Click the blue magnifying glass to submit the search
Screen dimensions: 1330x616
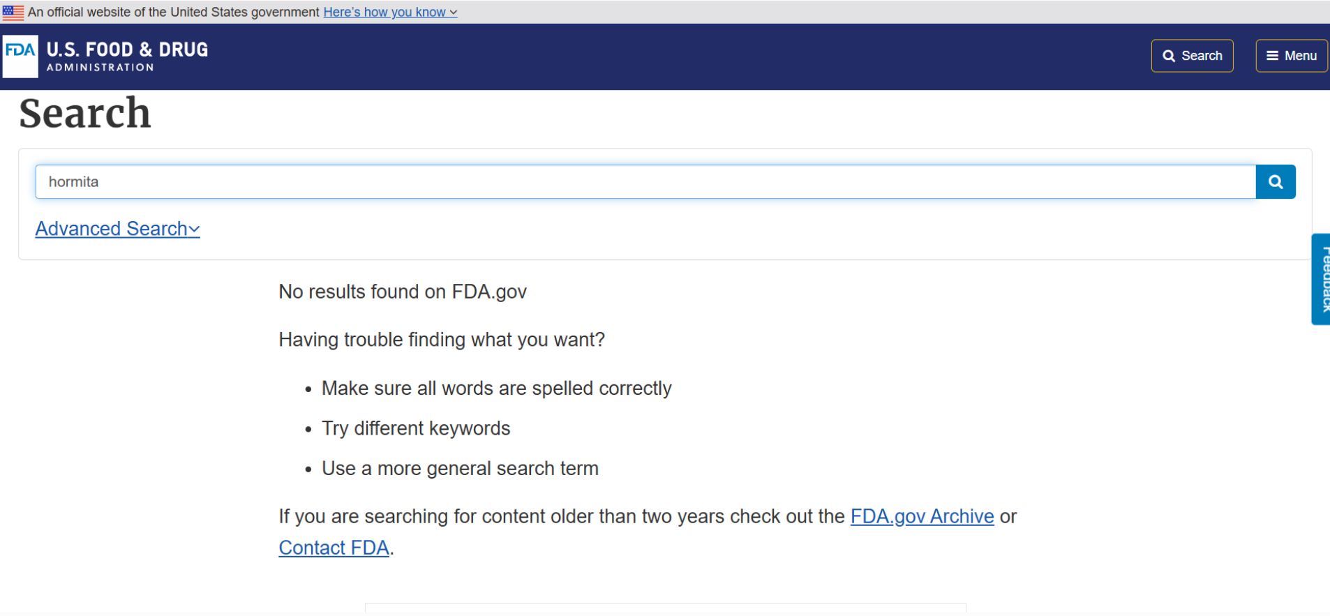pos(1276,181)
